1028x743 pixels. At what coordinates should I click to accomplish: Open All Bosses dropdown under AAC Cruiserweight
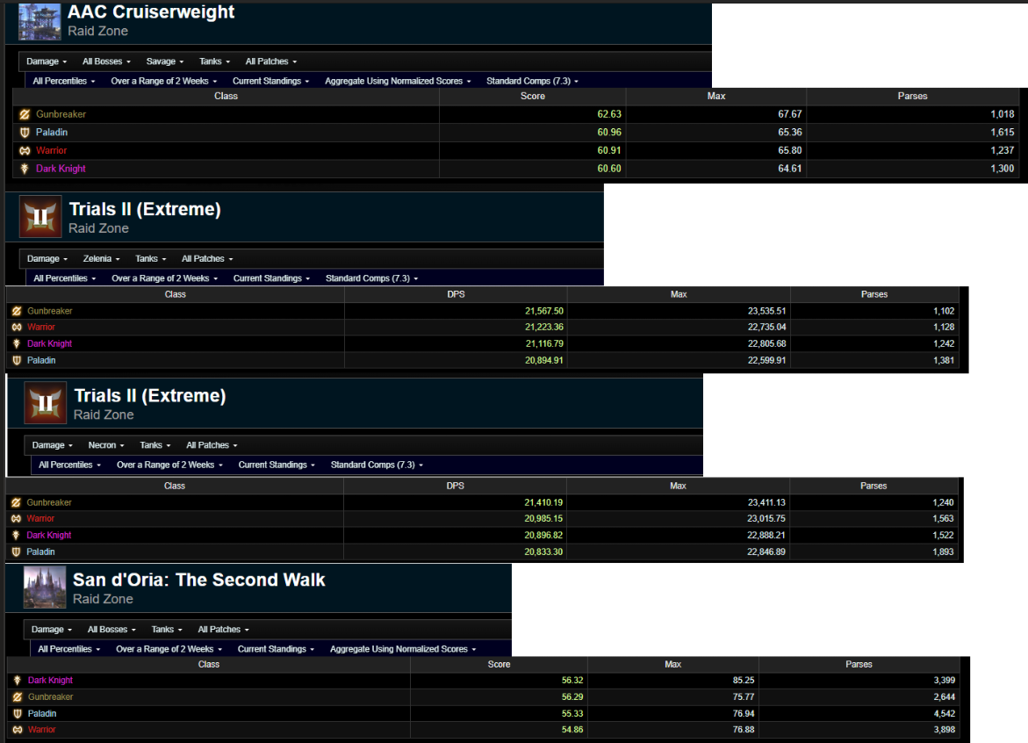106,61
